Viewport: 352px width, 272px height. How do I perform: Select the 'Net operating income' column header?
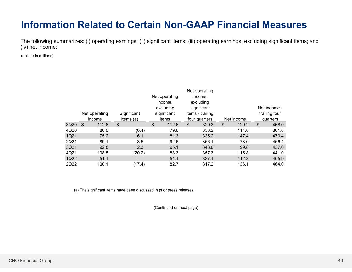[95, 116]
